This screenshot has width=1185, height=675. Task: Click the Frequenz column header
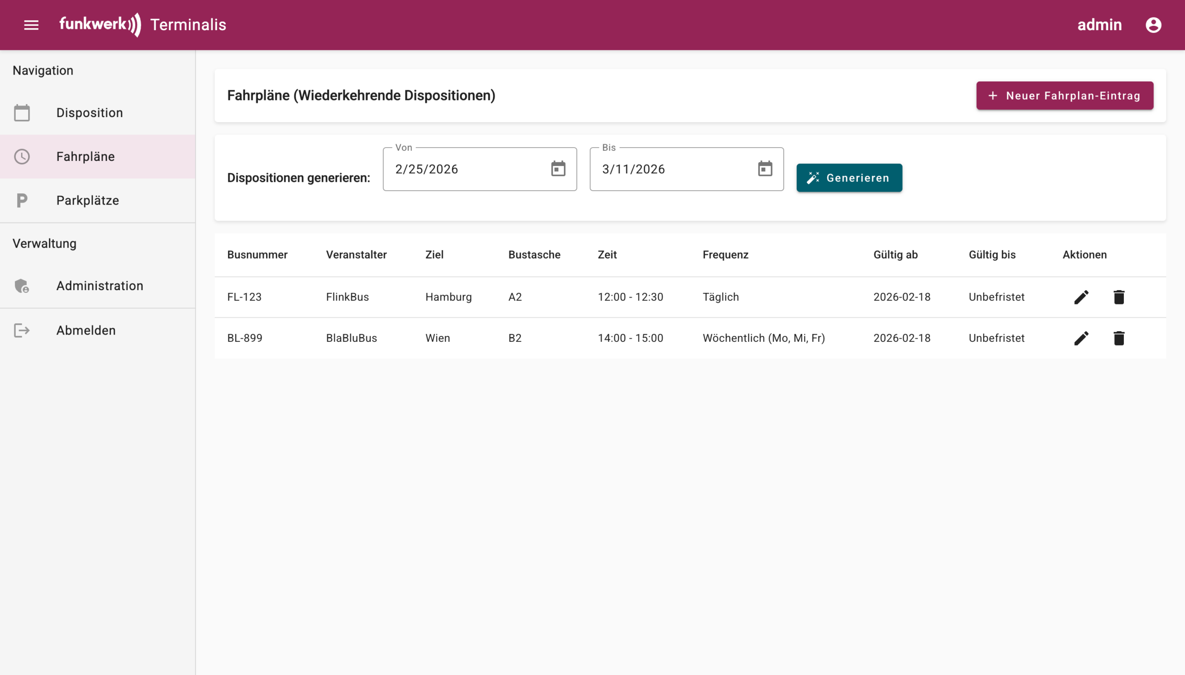click(725, 255)
